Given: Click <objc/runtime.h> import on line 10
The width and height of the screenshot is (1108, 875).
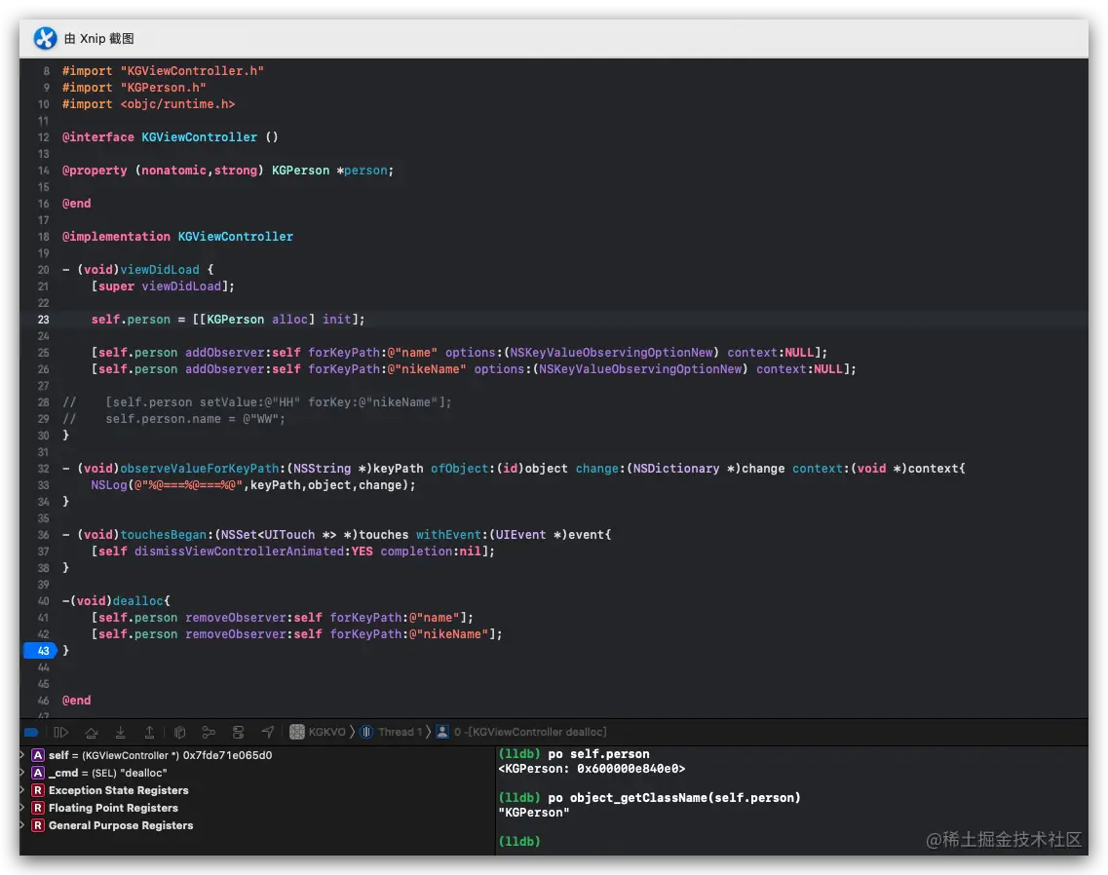Looking at the screenshot, I should click(177, 104).
